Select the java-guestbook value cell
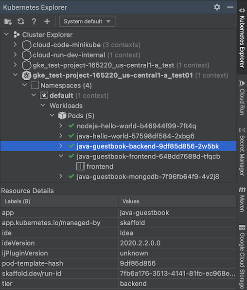Screen dimensions: 247x290 [177, 213]
